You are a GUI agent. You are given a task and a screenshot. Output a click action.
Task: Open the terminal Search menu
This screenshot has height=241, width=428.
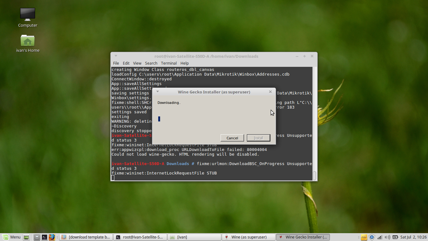[x=151, y=63]
